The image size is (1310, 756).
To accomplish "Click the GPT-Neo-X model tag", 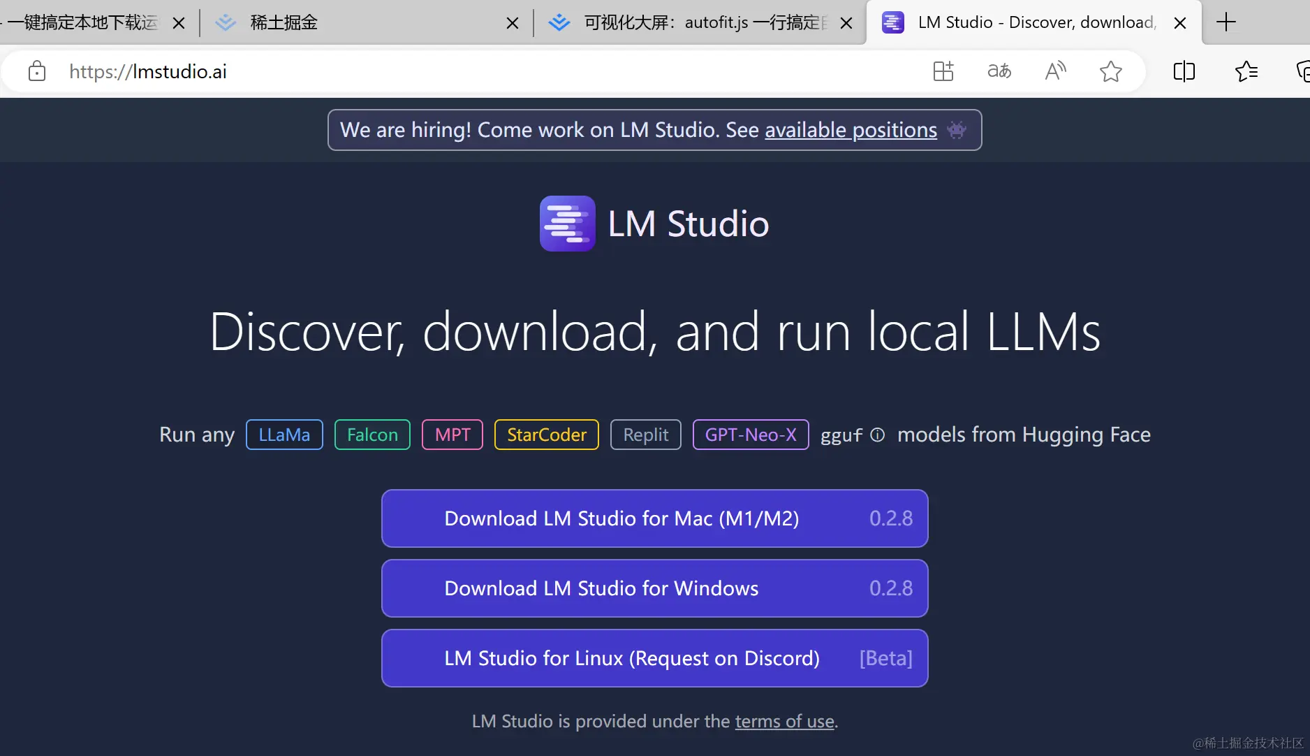I will (x=751, y=435).
